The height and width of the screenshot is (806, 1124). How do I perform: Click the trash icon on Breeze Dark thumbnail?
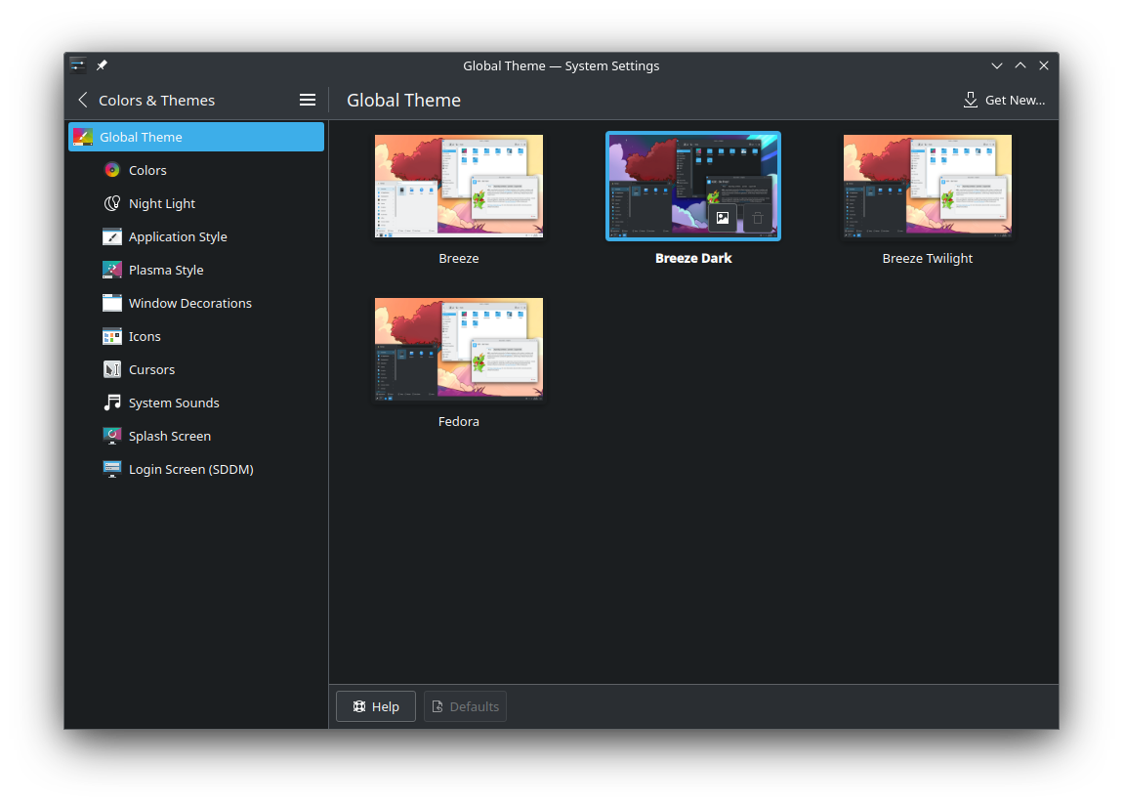tap(758, 218)
